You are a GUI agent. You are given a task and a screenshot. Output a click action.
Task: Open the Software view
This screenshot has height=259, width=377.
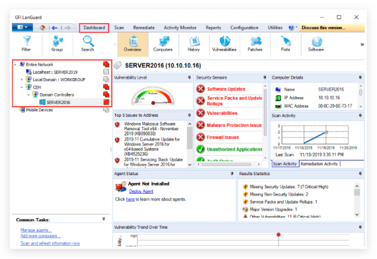(316, 44)
